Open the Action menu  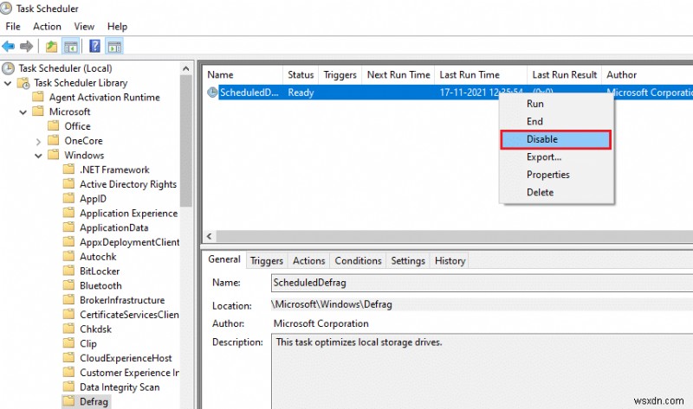coord(47,27)
